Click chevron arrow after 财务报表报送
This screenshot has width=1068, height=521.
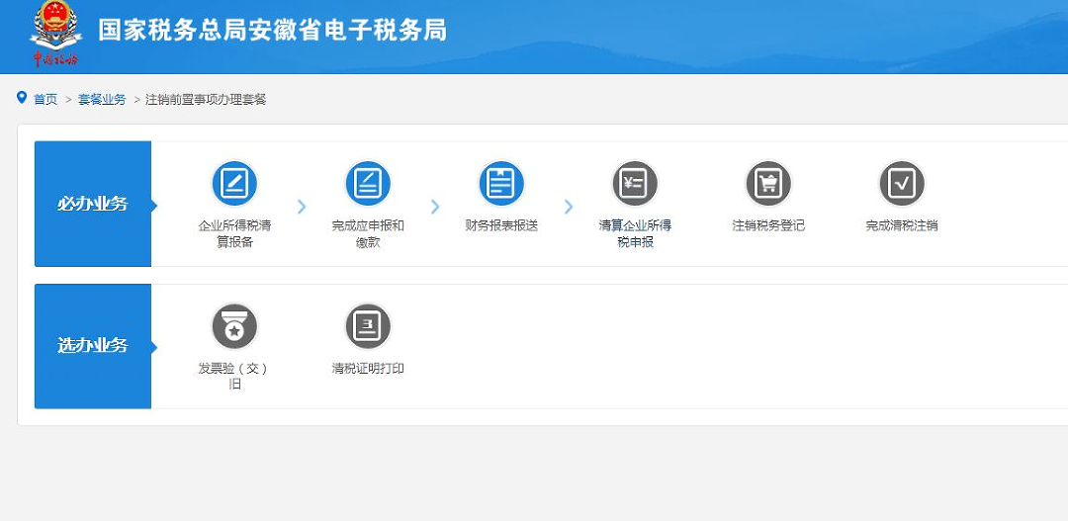pos(569,207)
